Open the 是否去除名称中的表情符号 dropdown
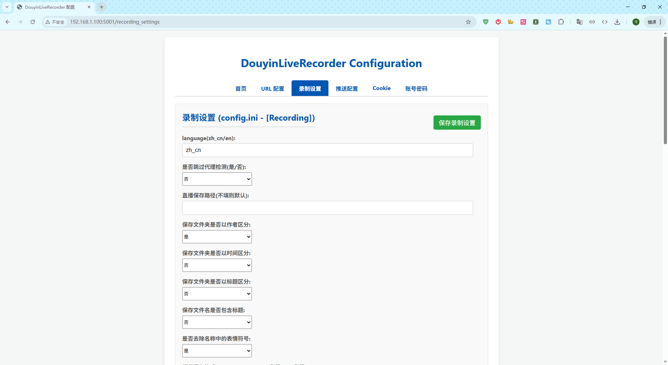Screen dimensions: 668x365 pyautogui.click(x=216, y=350)
